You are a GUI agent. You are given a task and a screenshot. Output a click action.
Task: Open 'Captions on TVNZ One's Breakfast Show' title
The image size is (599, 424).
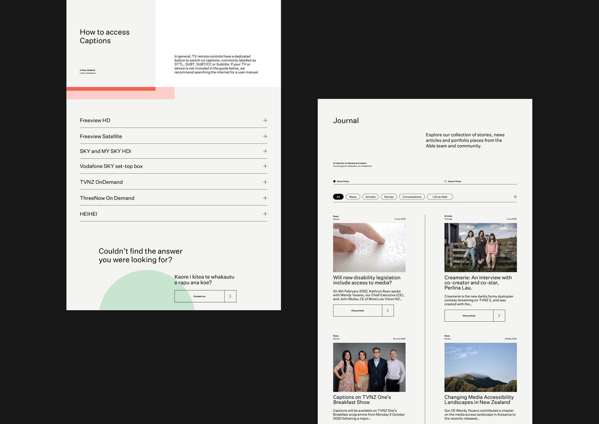coord(362,399)
